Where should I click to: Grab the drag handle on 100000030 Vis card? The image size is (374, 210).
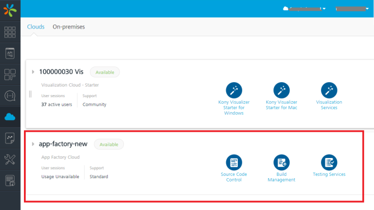[x=30, y=94]
